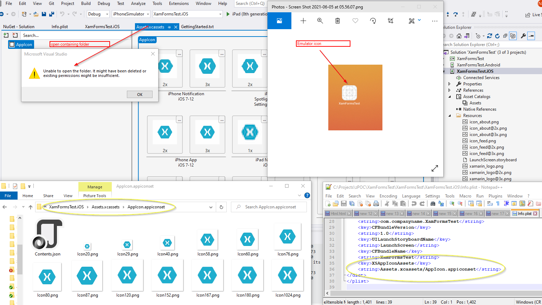
Task: Collapse Resources folder node
Action: pyautogui.click(x=450, y=116)
